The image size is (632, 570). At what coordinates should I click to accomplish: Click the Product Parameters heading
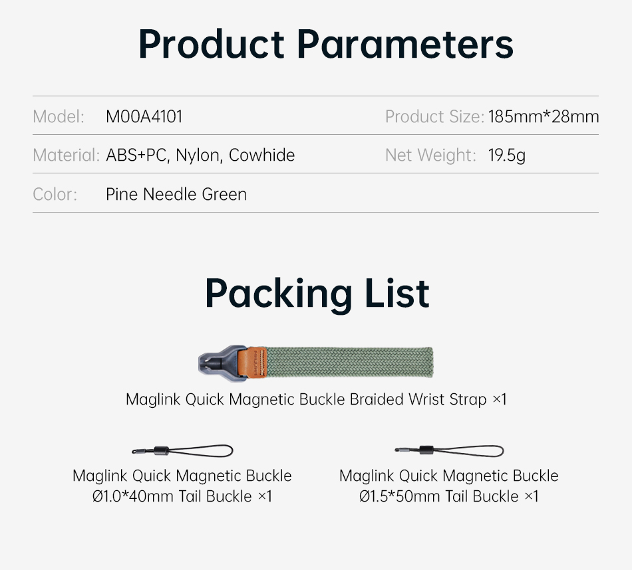[326, 44]
